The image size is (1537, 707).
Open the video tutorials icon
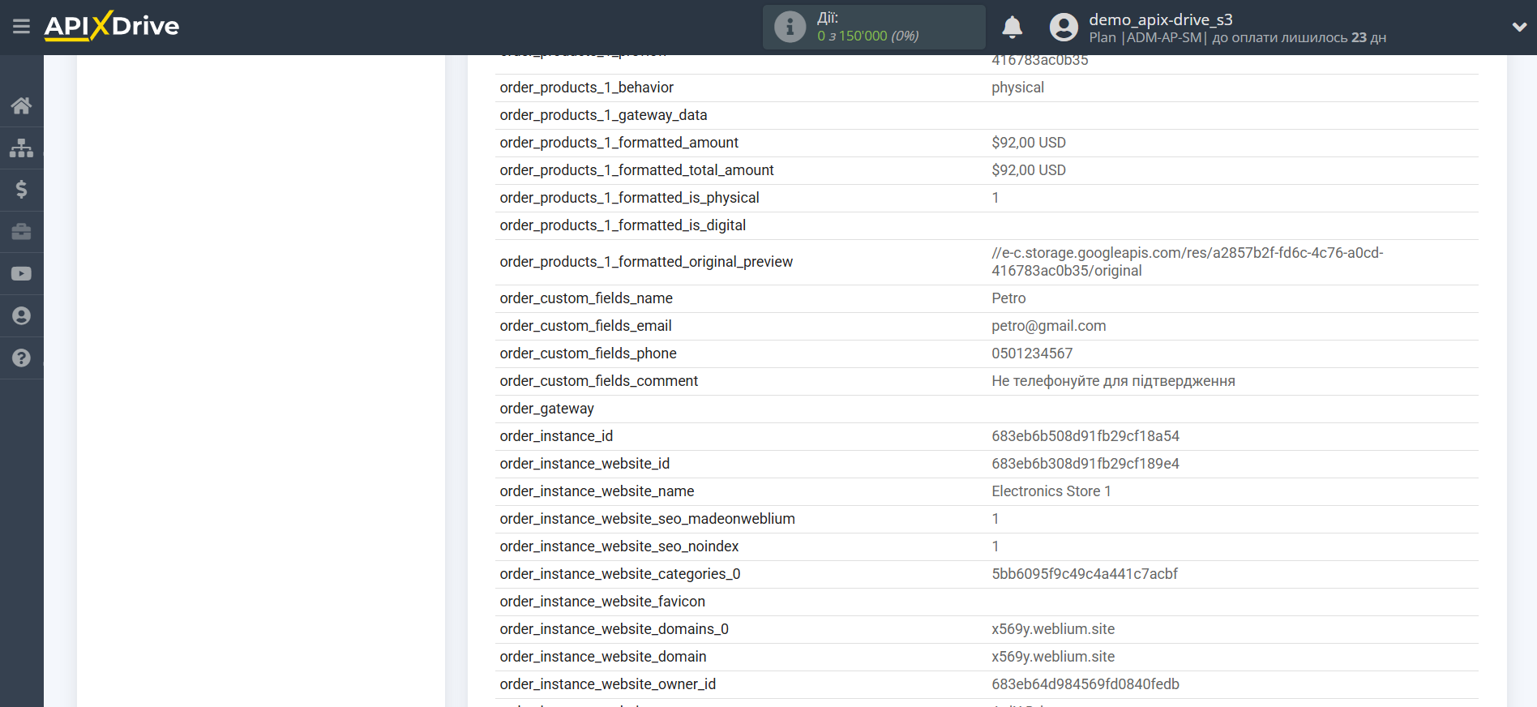(x=22, y=274)
